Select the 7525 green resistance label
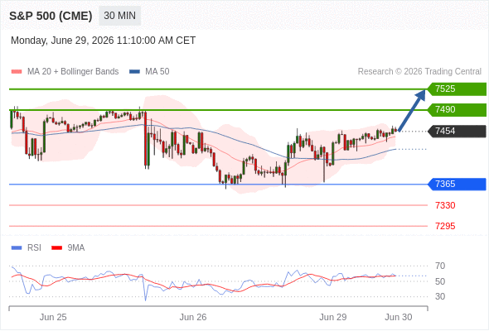The width and height of the screenshot is (489, 331). point(457,89)
